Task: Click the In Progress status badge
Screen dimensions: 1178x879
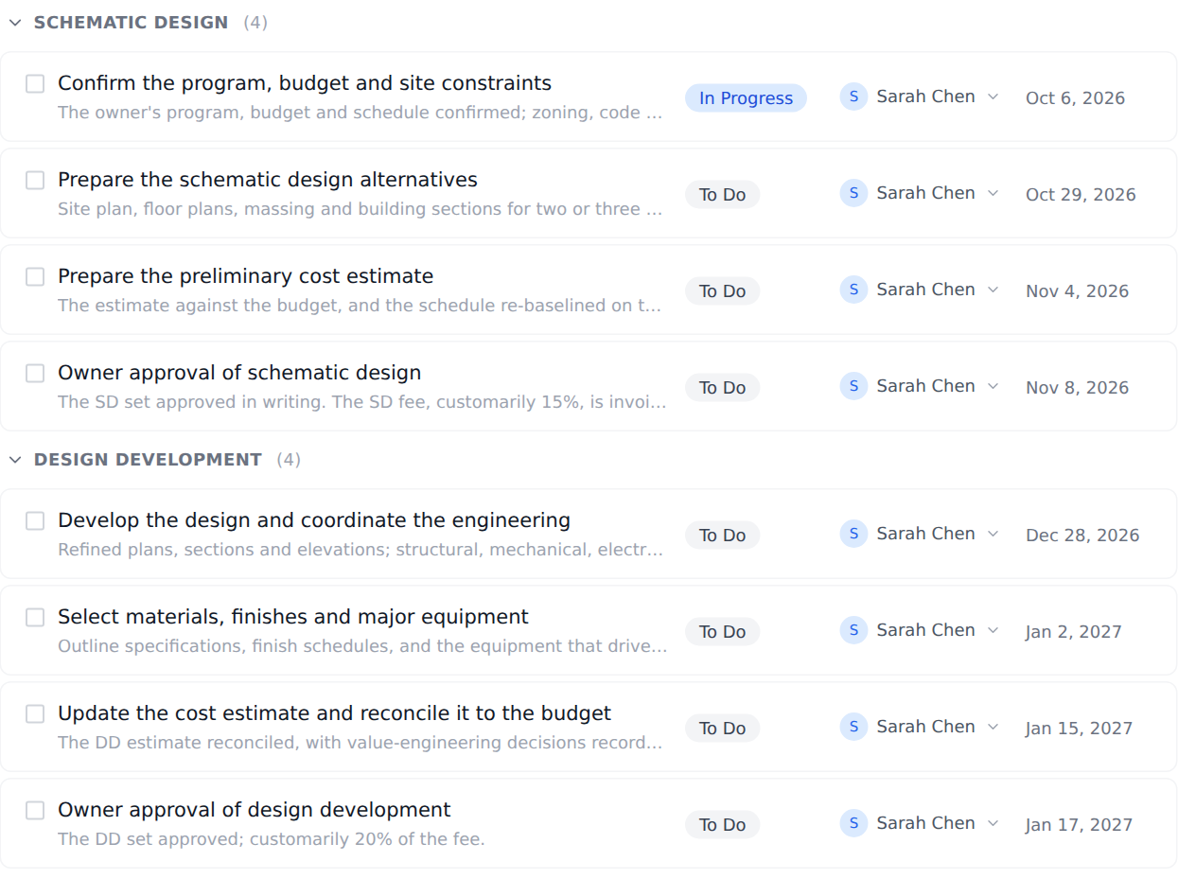Action: [746, 98]
